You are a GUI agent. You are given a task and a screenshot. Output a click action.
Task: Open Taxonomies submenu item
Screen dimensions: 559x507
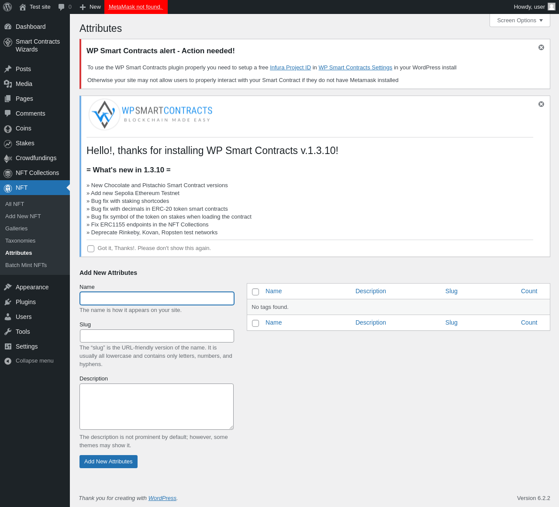21,240
